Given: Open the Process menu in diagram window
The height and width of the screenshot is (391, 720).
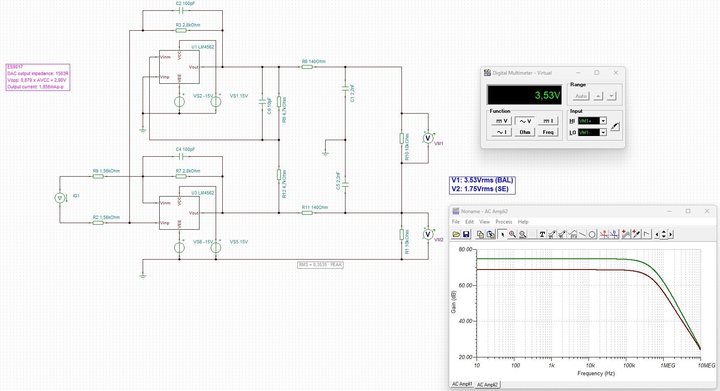Looking at the screenshot, I should pos(504,222).
